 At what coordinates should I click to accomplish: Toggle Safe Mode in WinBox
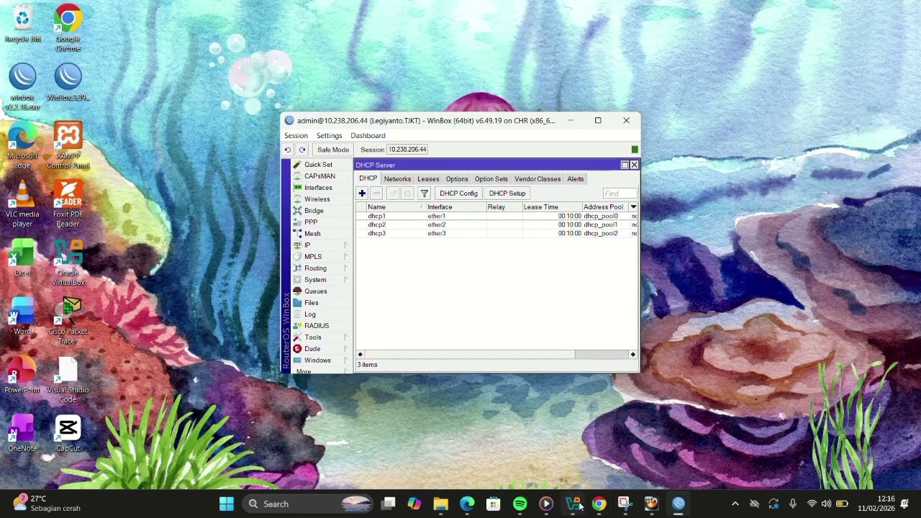point(333,150)
